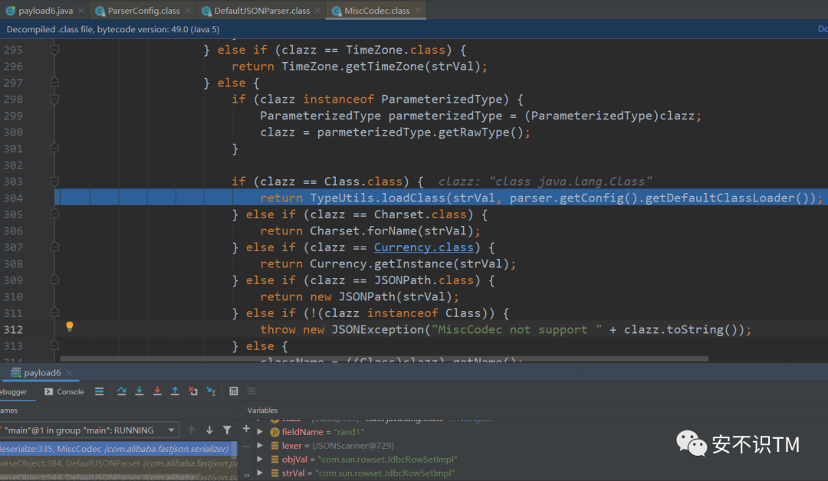This screenshot has height=481, width=828.
Task: Click the Step Out debugger icon
Action: (x=175, y=391)
